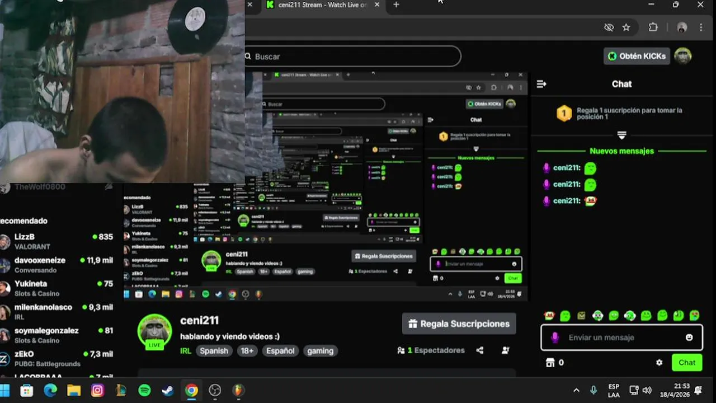This screenshot has width=716, height=403.
Task: Open the Chrome extensions puzzle icon
Action: click(653, 27)
